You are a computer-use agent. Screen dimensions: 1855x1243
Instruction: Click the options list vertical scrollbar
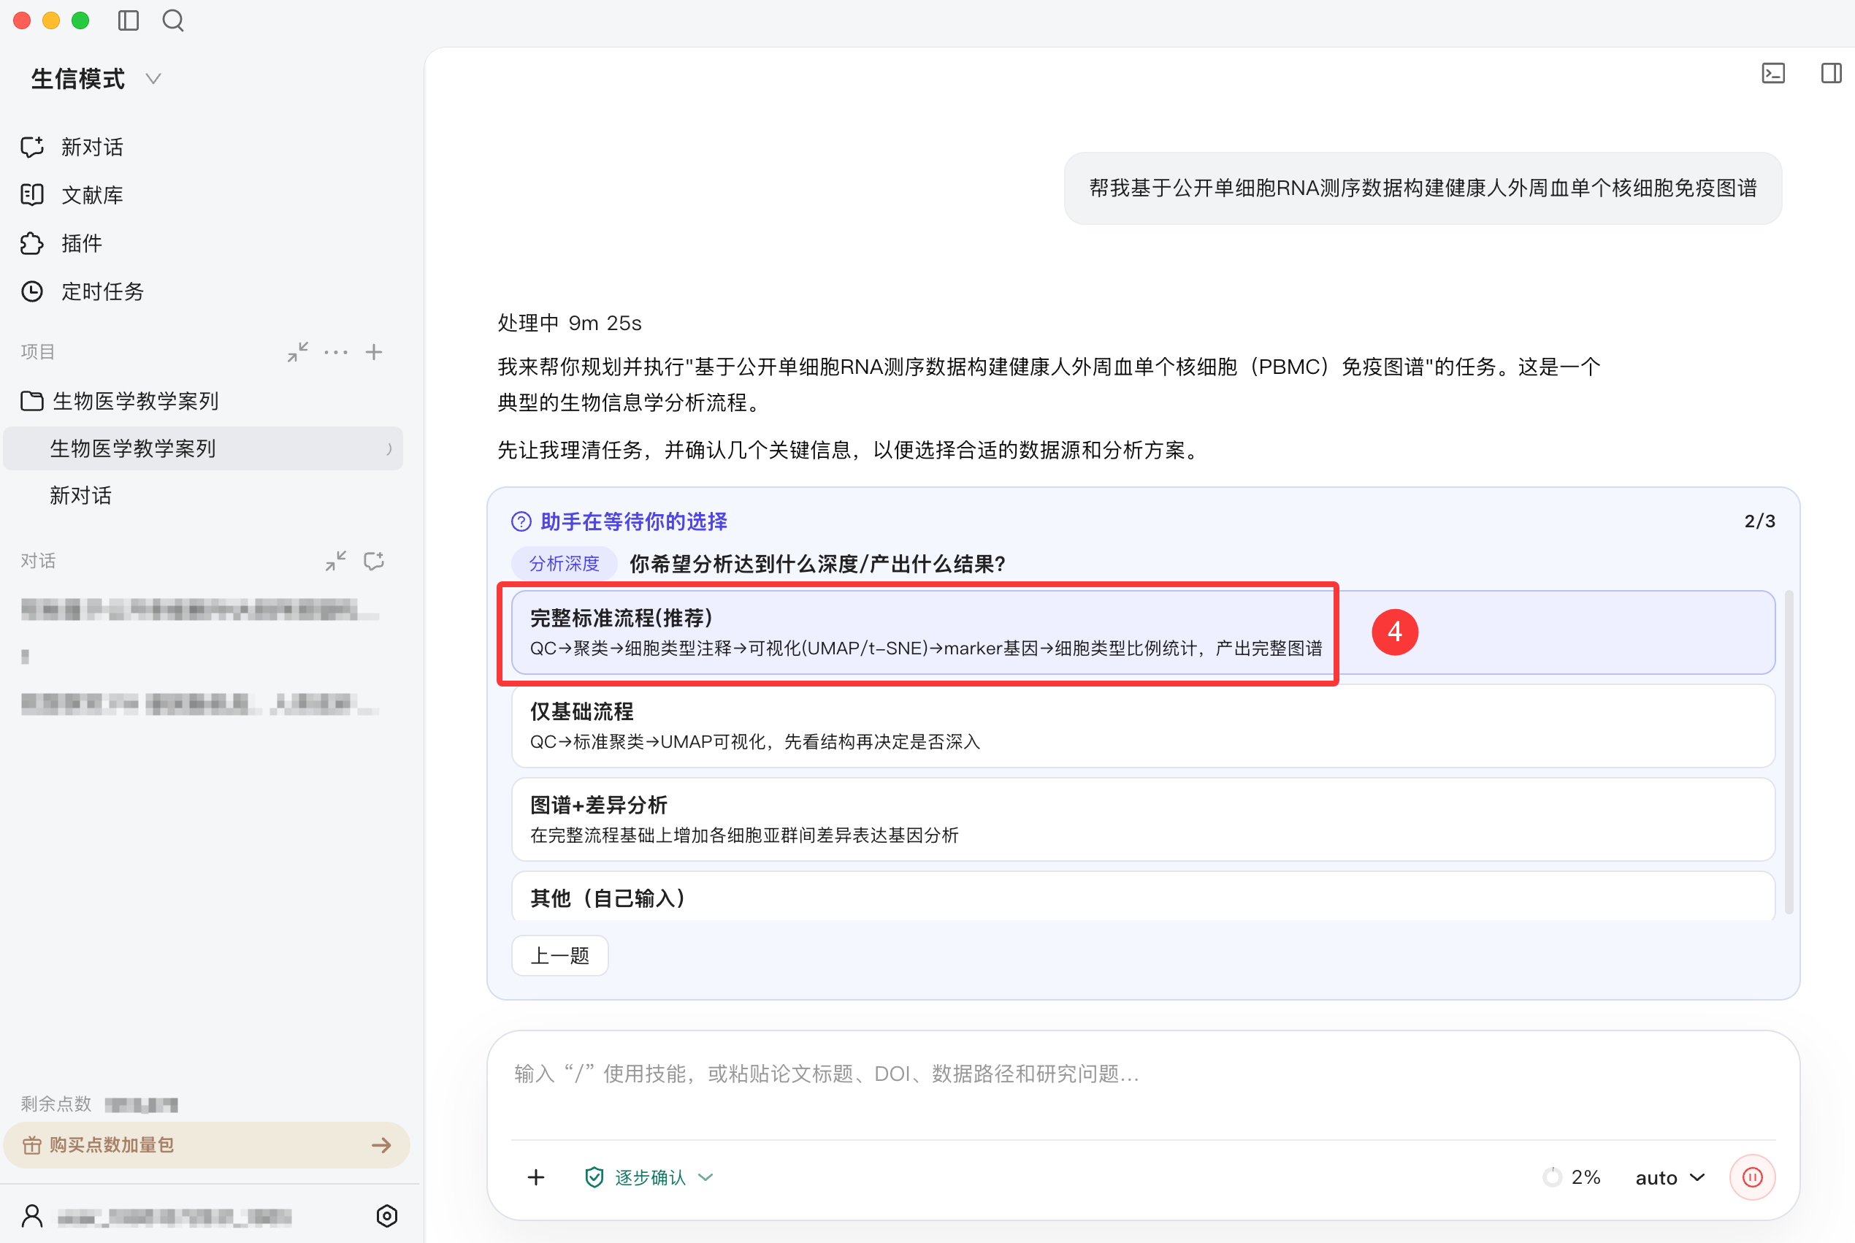point(1789,751)
